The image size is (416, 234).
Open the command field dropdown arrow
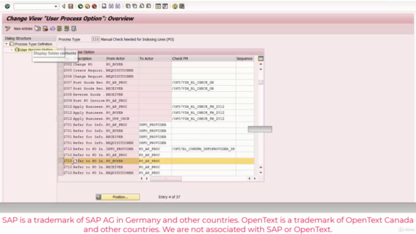pyautogui.click(x=56, y=6)
